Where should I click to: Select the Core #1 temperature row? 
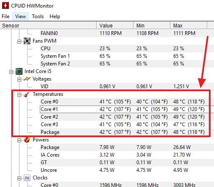[125, 109]
